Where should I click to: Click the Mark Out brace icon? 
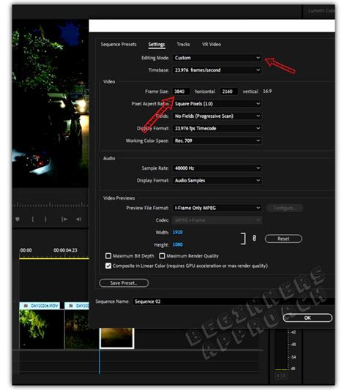pos(45,219)
